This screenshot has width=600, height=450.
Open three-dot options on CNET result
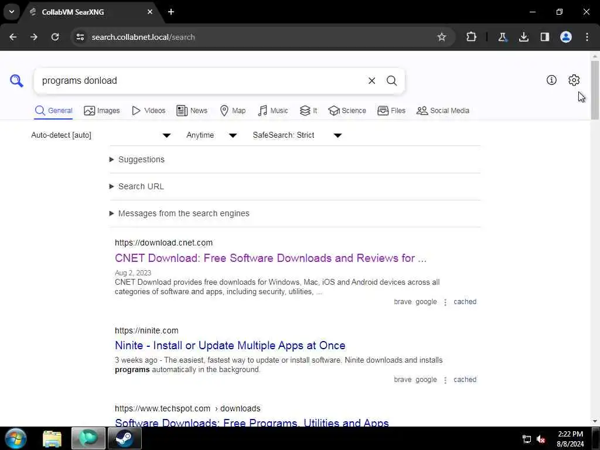445,302
